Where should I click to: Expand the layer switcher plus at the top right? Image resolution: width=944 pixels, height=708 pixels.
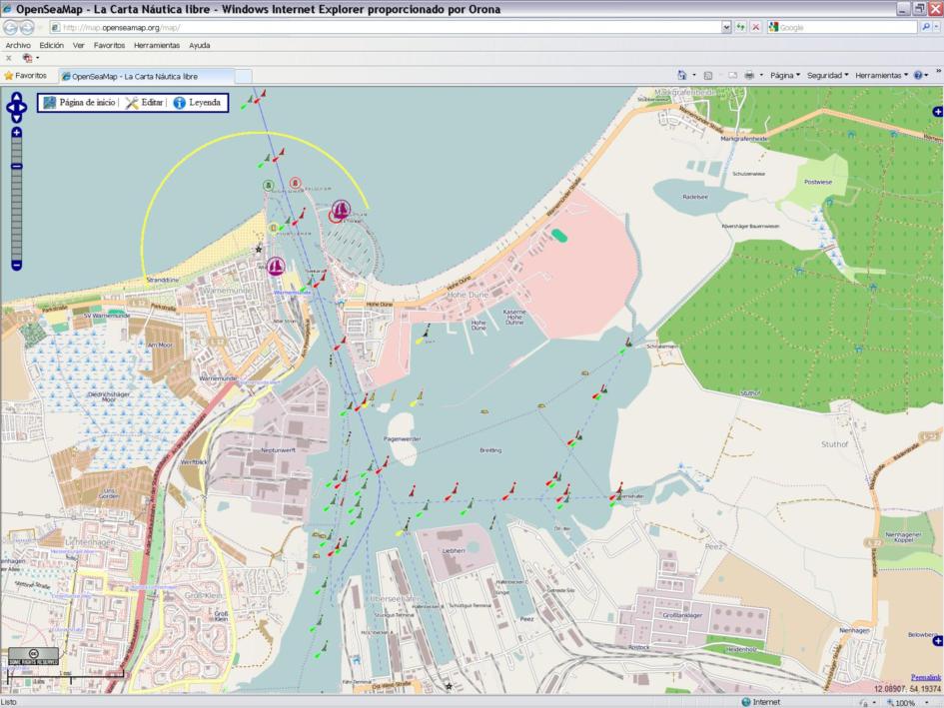tap(936, 111)
